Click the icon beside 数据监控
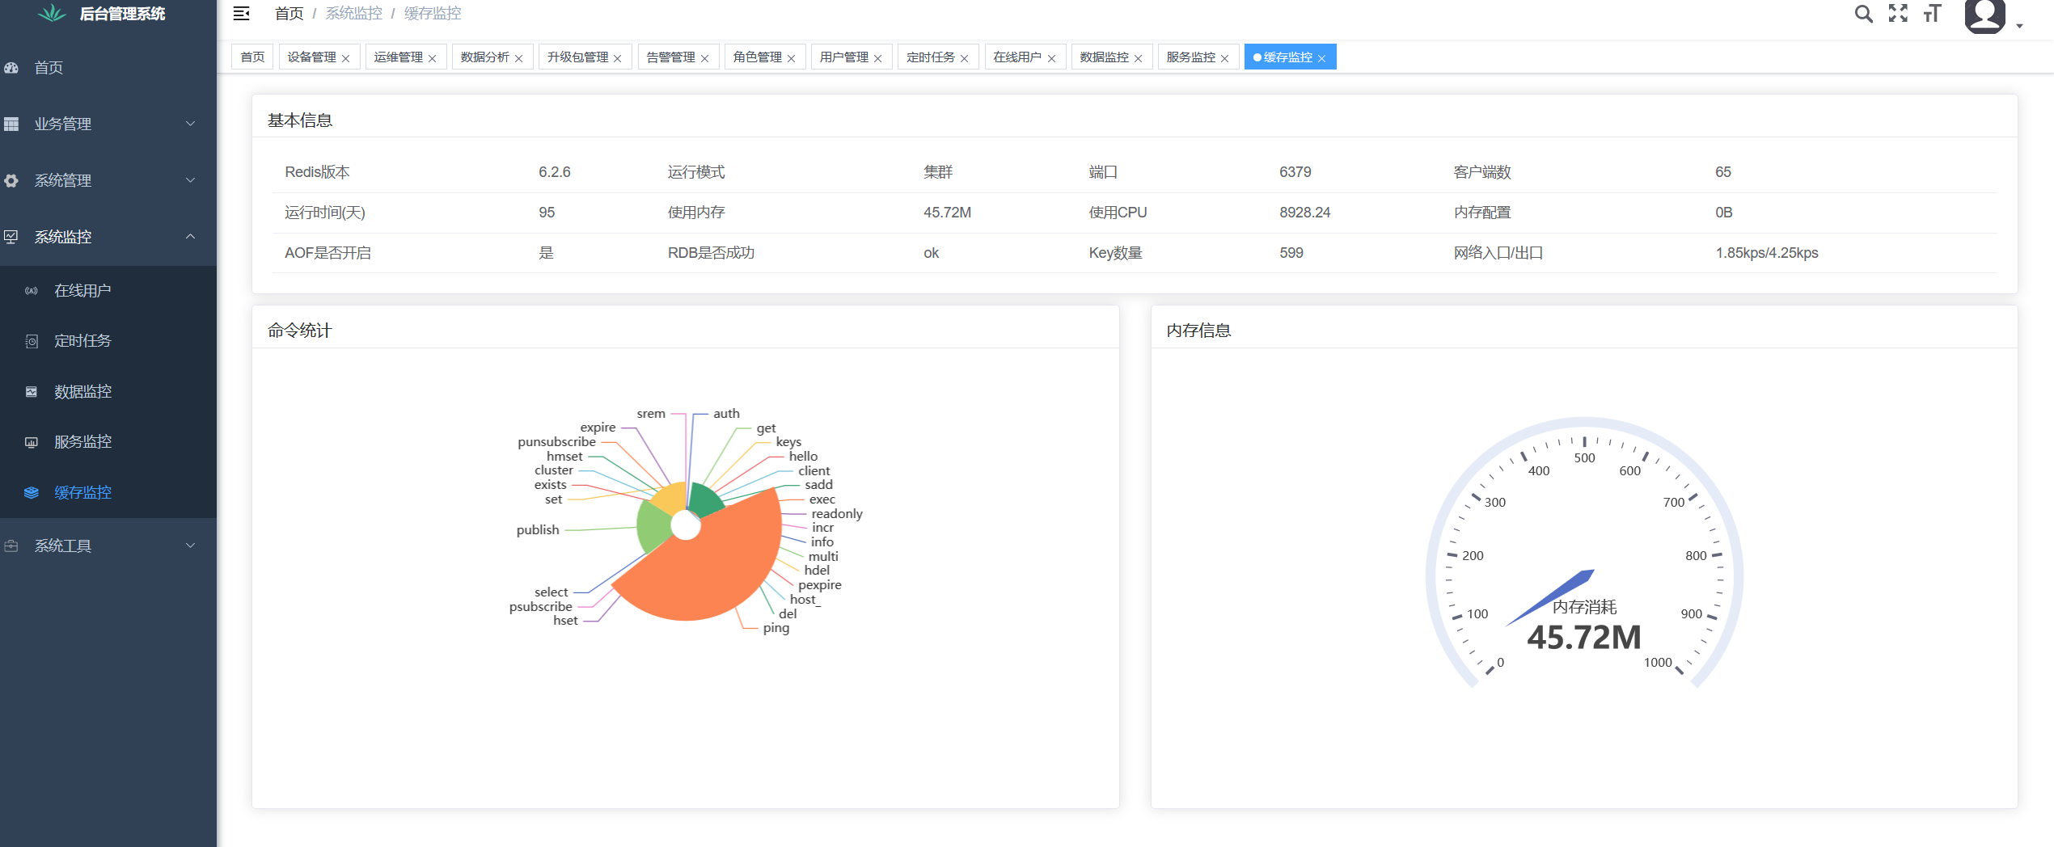This screenshot has width=2054, height=847. (32, 392)
